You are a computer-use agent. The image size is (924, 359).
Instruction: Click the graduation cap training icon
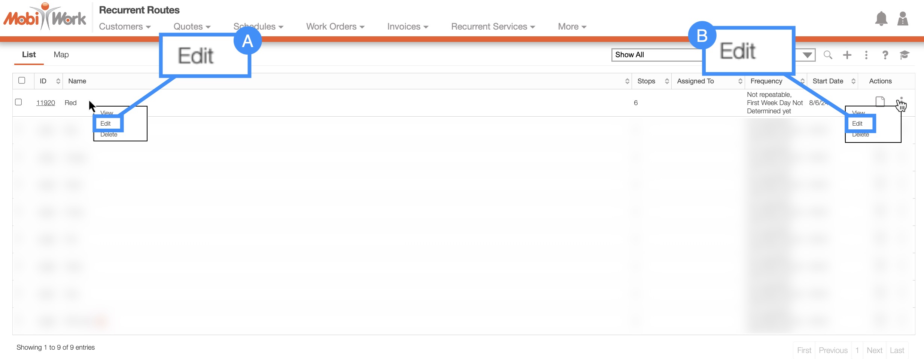[x=905, y=55]
